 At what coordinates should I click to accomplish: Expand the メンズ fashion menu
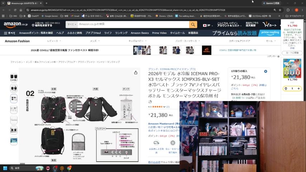[x=95, y=41]
